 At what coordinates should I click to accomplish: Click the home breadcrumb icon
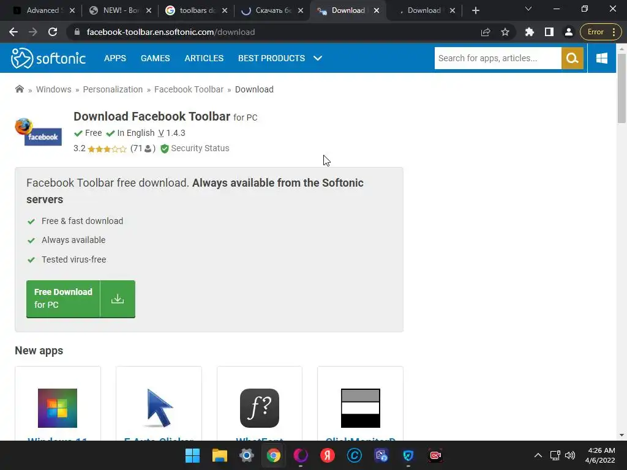point(19,89)
